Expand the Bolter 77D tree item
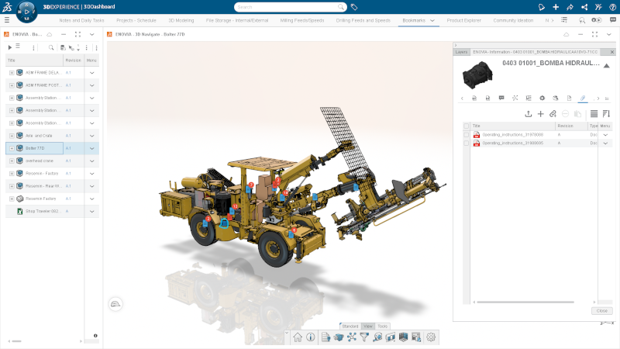The width and height of the screenshot is (620, 349). point(12,148)
